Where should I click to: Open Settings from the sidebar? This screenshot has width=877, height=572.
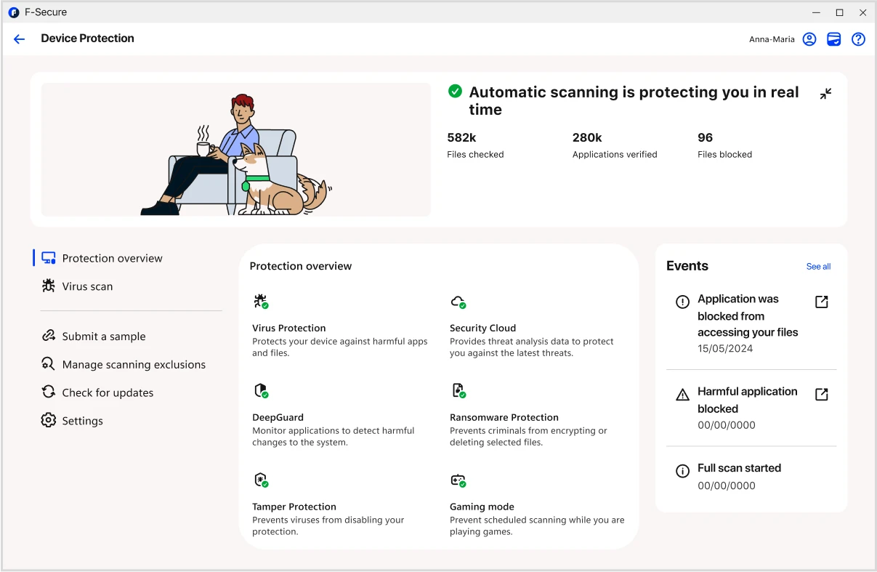point(82,421)
